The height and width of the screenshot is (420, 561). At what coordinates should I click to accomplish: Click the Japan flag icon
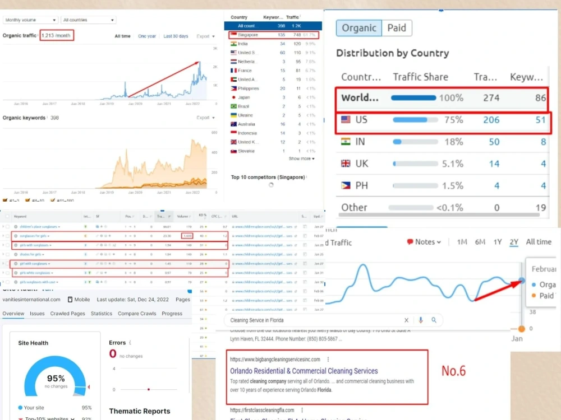pyautogui.click(x=233, y=97)
